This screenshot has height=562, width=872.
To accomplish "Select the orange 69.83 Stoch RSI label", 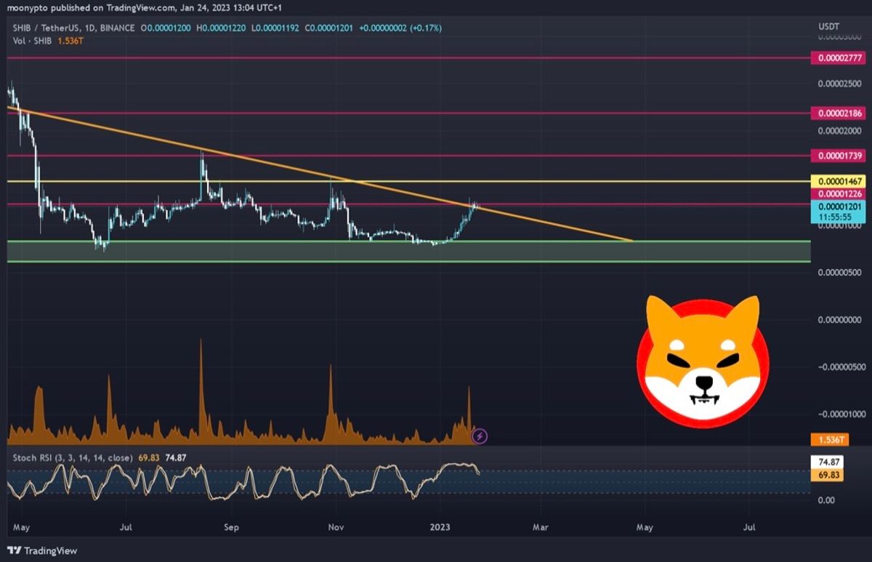I will tap(829, 473).
